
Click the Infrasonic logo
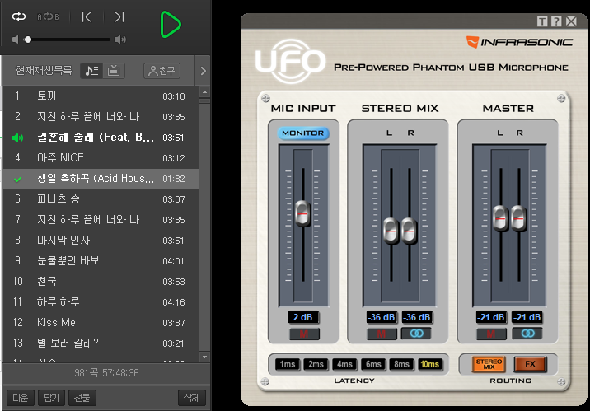[520, 42]
